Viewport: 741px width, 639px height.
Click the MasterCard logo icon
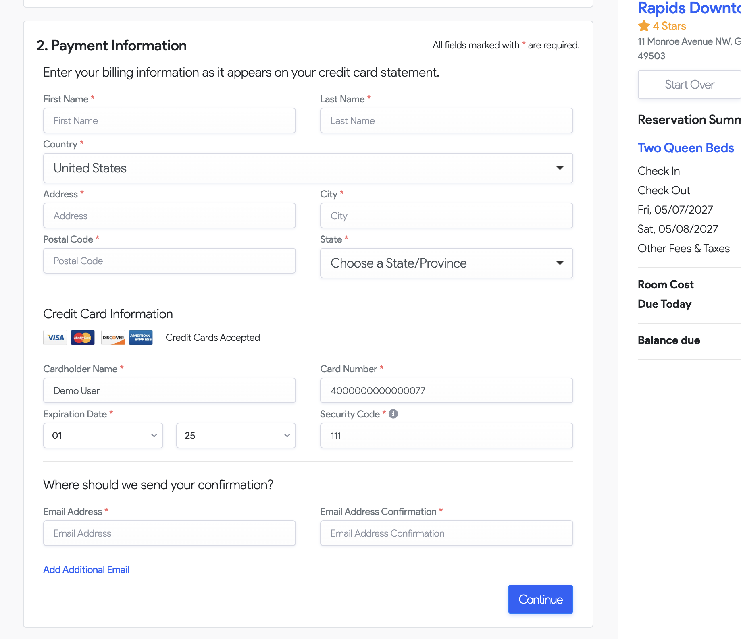[83, 338]
